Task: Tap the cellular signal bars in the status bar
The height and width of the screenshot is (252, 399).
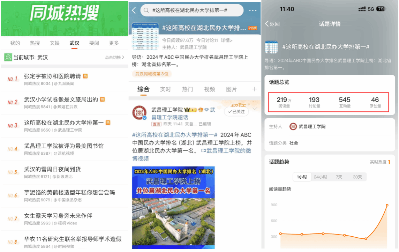Action: 362,9
